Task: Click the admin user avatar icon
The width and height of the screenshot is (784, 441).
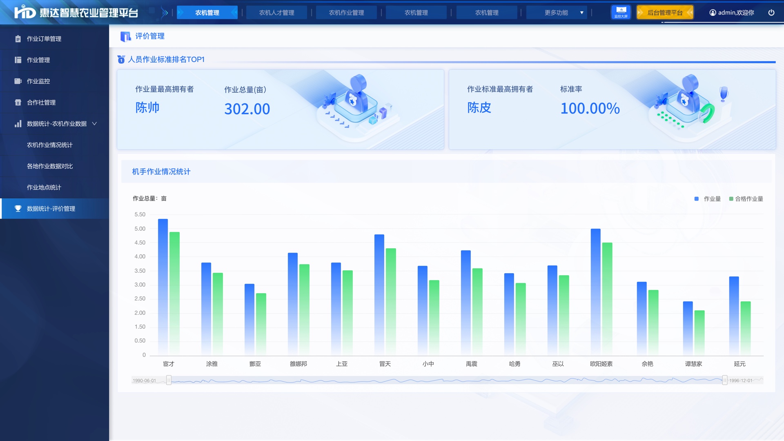Action: [x=713, y=13]
